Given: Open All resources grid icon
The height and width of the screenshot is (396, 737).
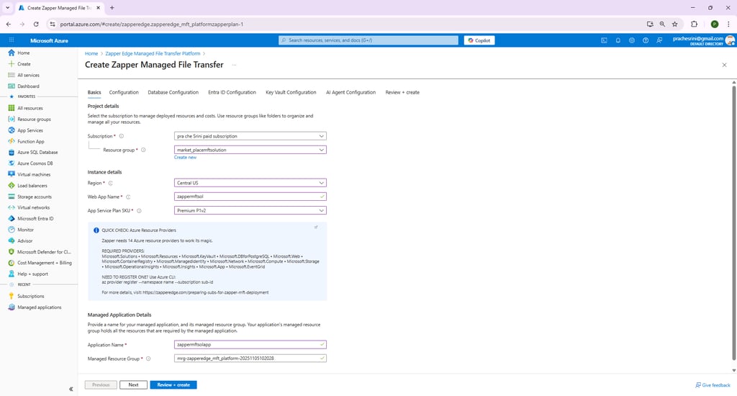Looking at the screenshot, I should (x=12, y=108).
